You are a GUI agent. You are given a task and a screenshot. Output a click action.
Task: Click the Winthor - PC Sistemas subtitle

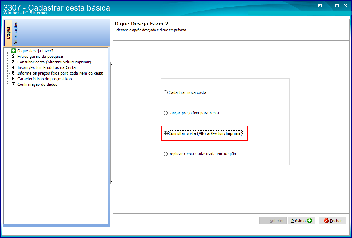point(25,13)
